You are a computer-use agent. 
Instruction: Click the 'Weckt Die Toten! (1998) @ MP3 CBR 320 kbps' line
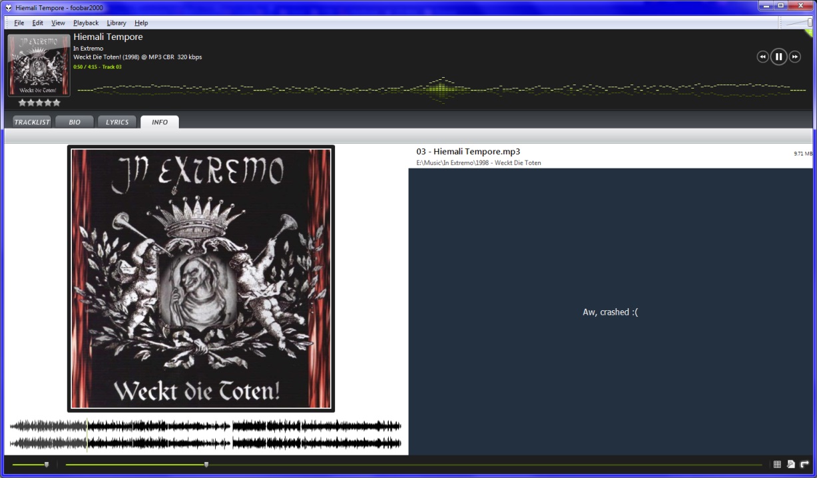click(x=138, y=57)
